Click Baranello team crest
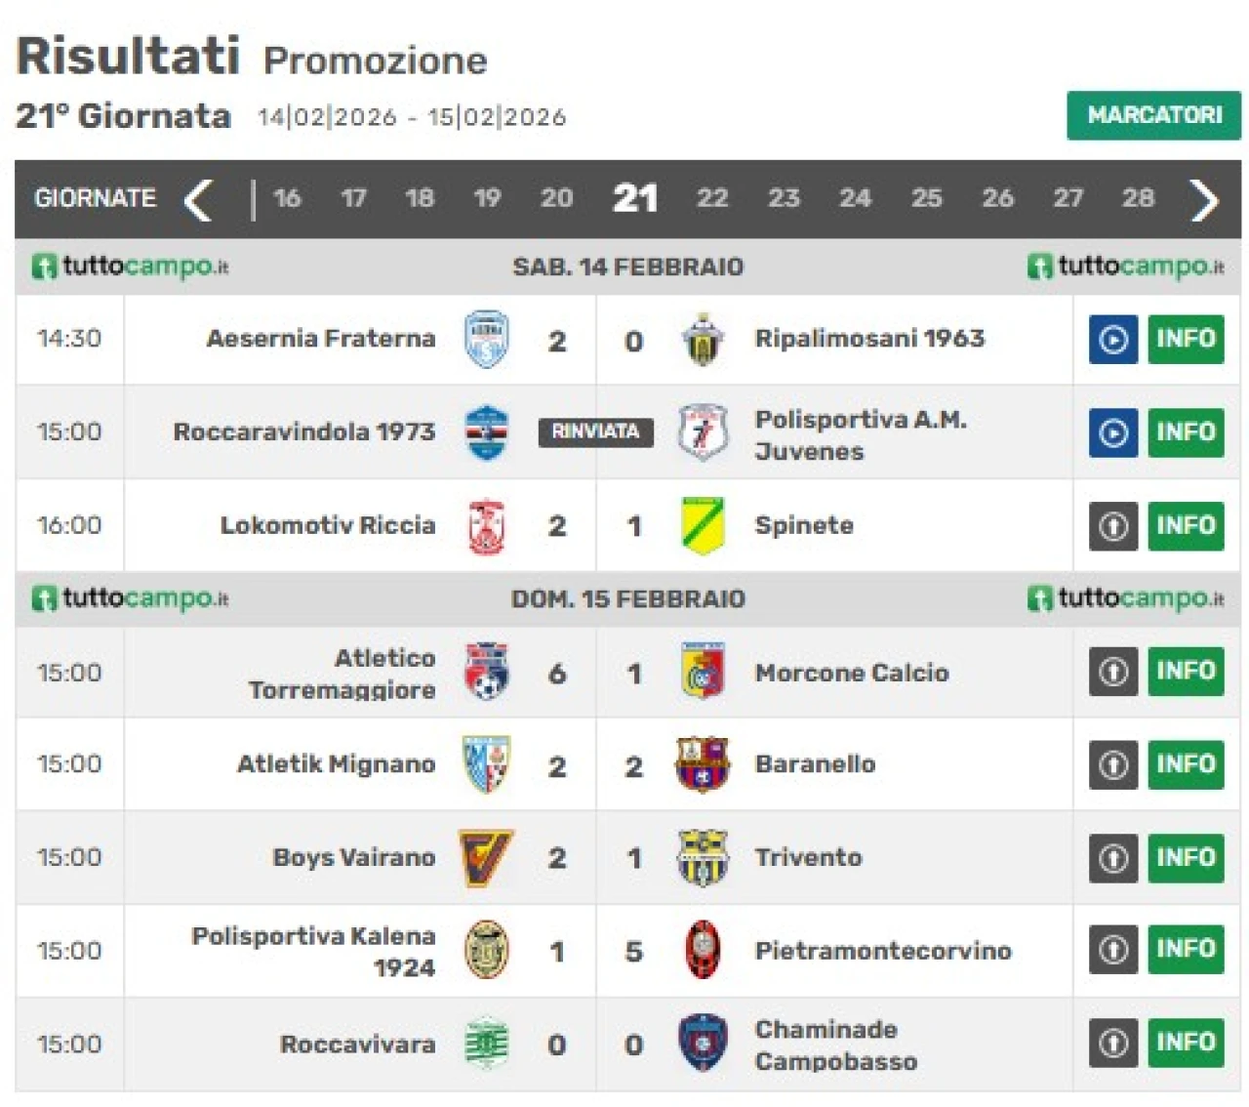This screenshot has height=1107, width=1249. pos(703,764)
